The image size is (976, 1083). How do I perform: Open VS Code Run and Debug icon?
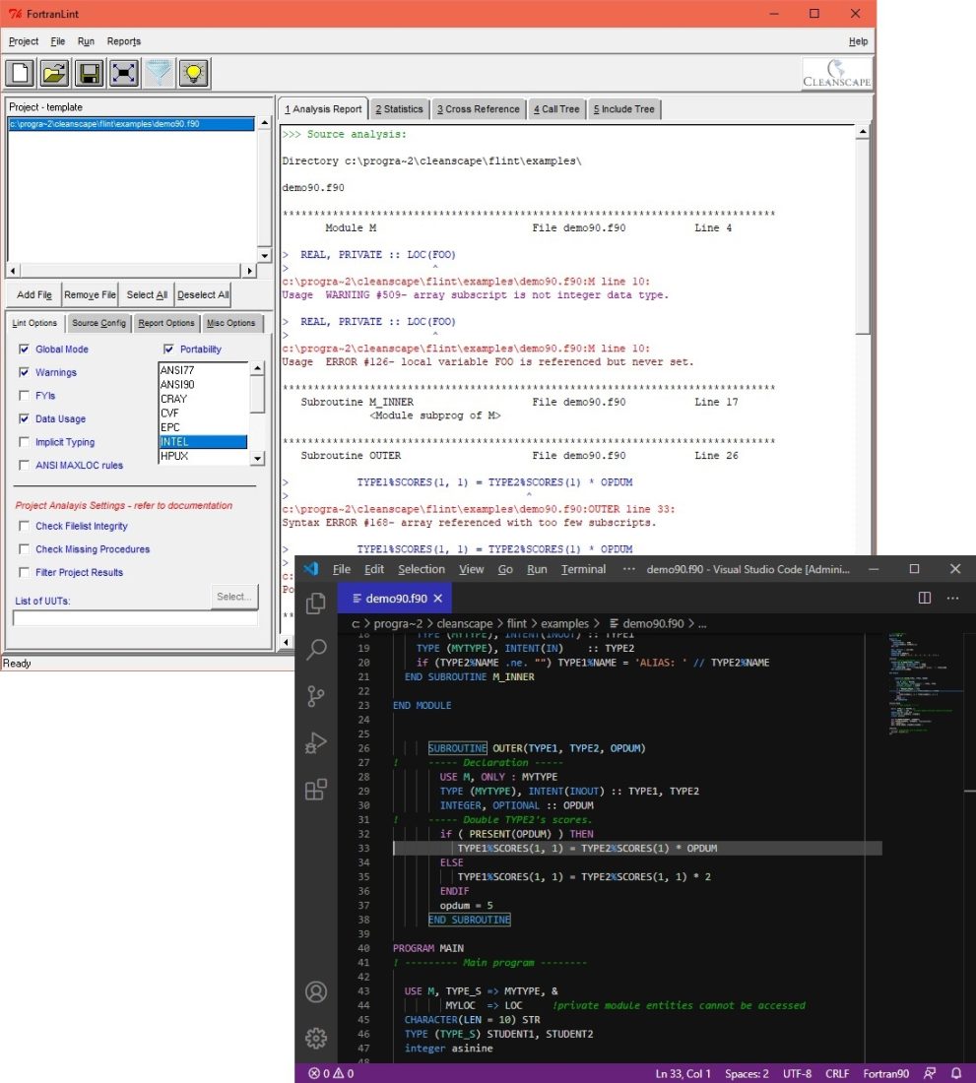click(316, 742)
